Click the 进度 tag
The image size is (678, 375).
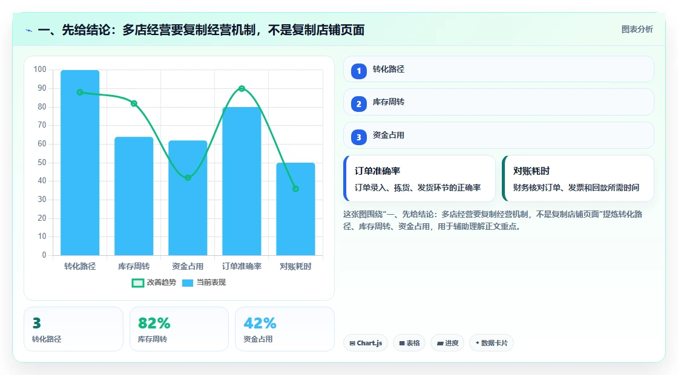(447, 343)
